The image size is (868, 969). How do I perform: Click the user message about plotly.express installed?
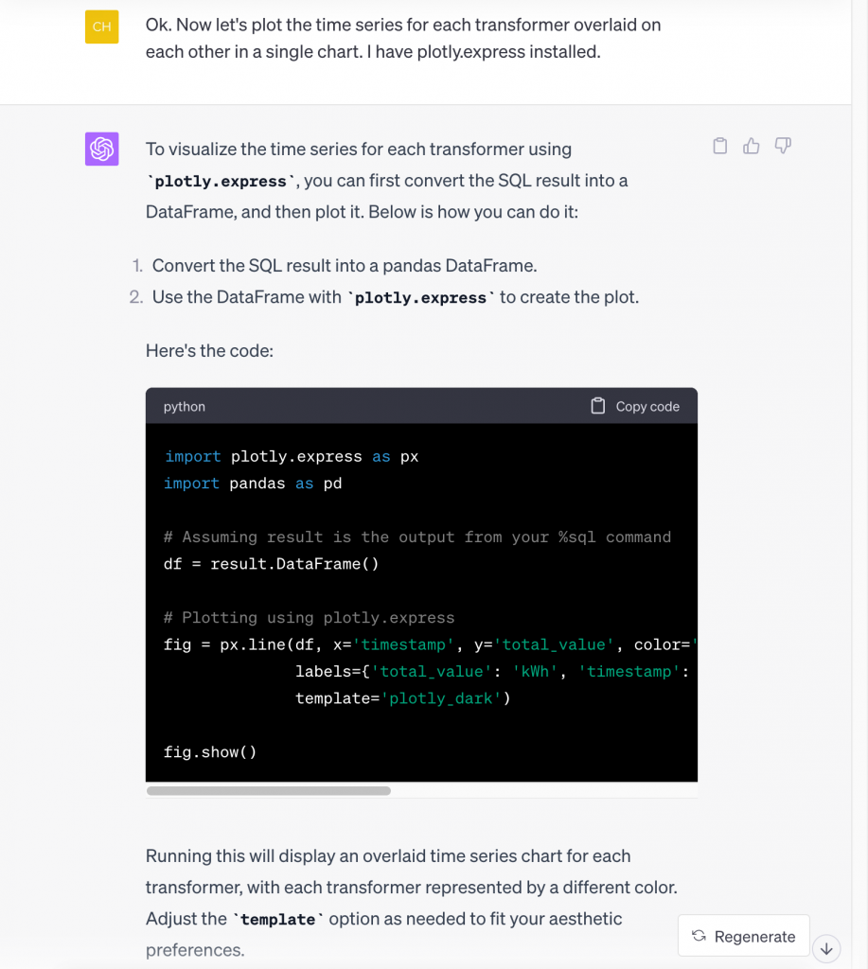(x=403, y=38)
